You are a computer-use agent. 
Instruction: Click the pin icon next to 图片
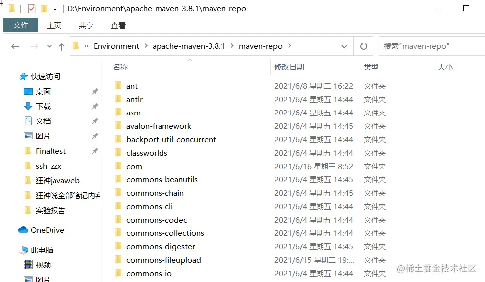pyautogui.click(x=95, y=136)
